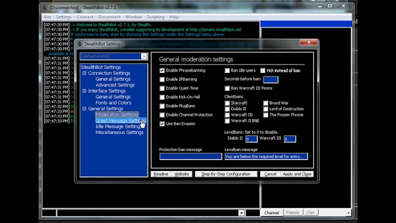Check Ban Warcraft III Peons
Viewport: 396px width, 223px height.
(227, 88)
